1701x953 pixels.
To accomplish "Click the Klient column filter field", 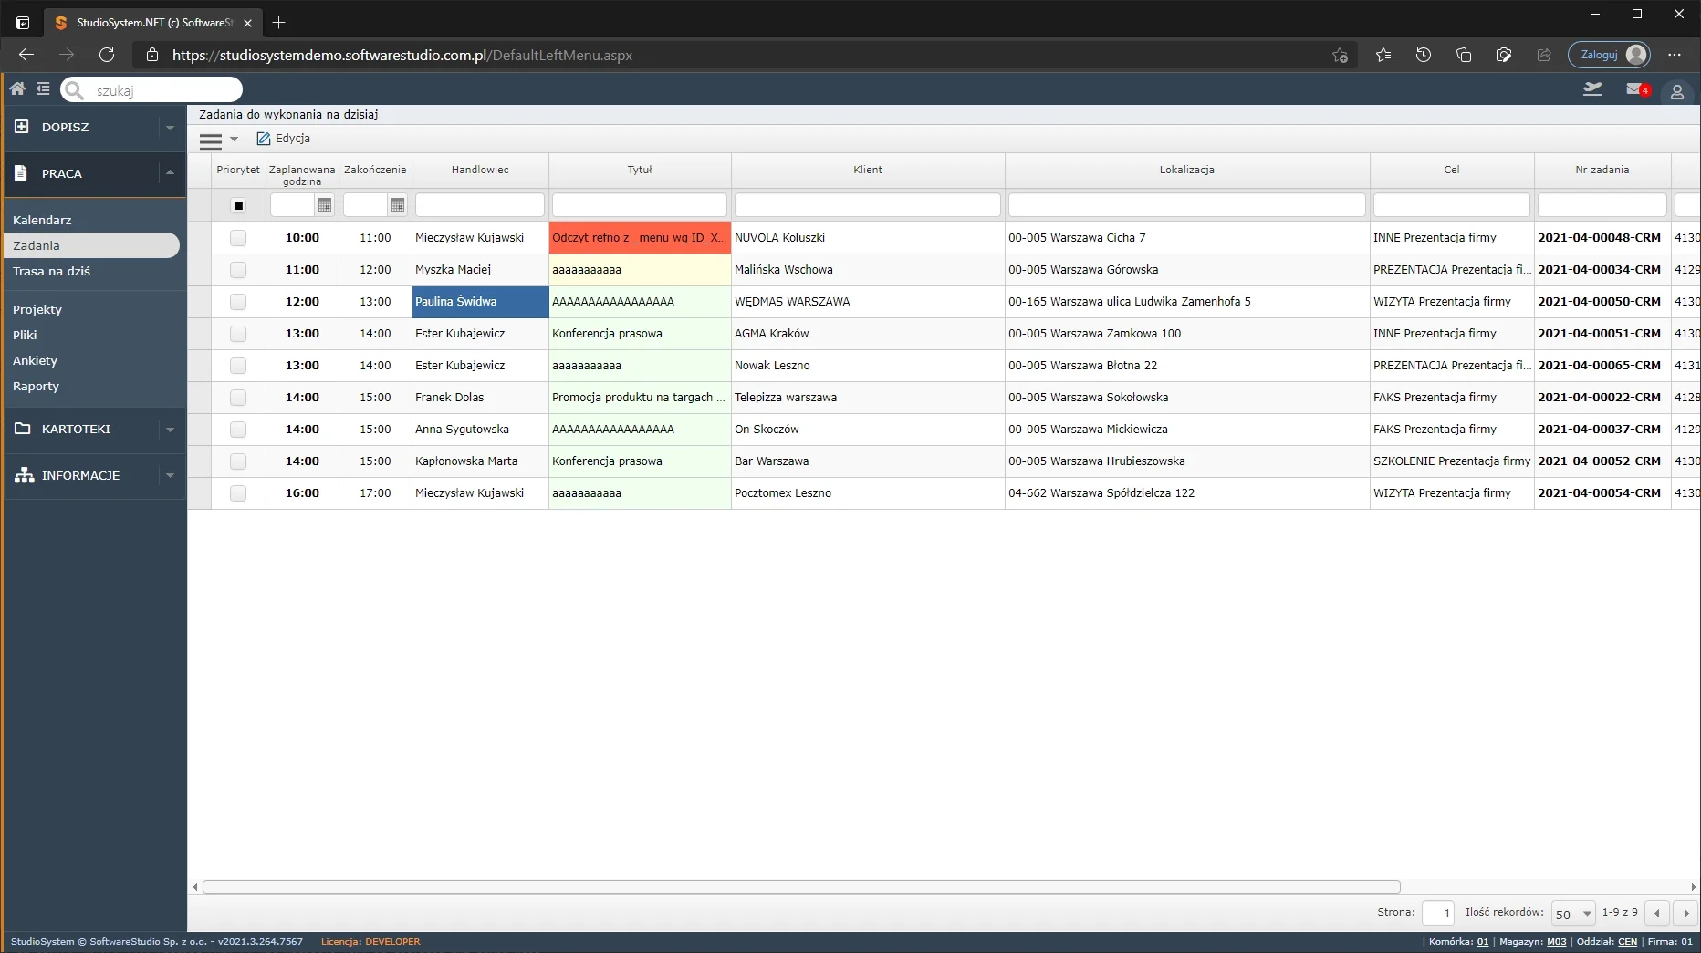I will tap(867, 205).
